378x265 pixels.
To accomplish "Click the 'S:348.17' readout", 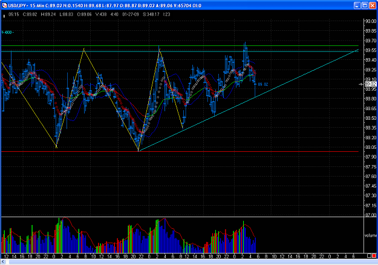I will (151, 15).
